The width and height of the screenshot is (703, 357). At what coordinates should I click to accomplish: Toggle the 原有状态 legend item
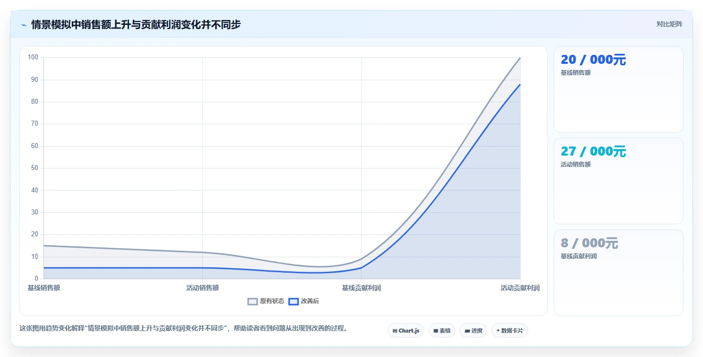click(266, 301)
